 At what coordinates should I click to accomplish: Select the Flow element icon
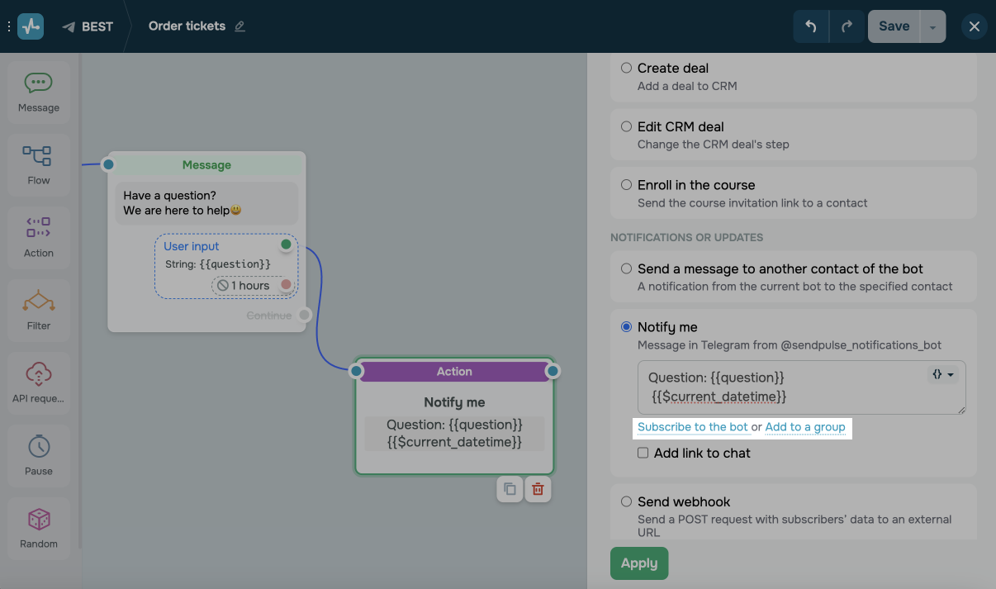click(38, 164)
